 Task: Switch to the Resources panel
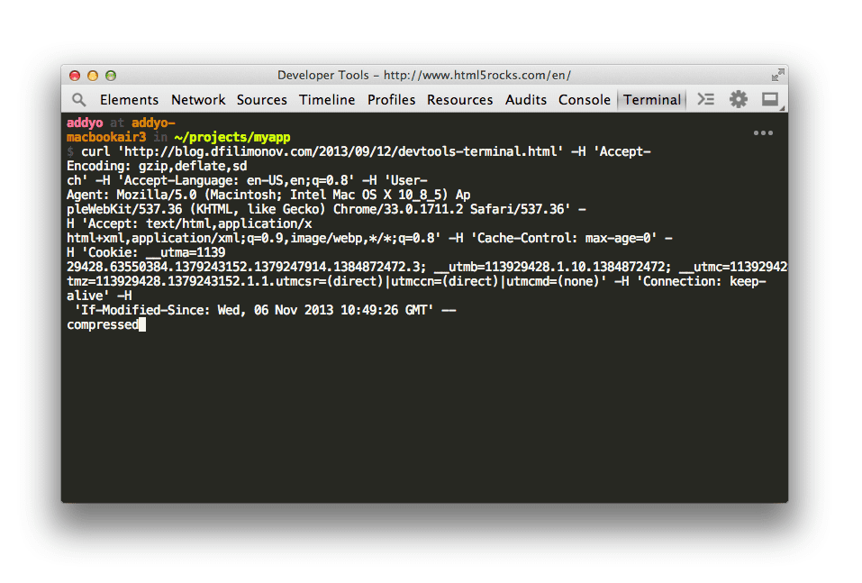pyautogui.click(x=459, y=99)
